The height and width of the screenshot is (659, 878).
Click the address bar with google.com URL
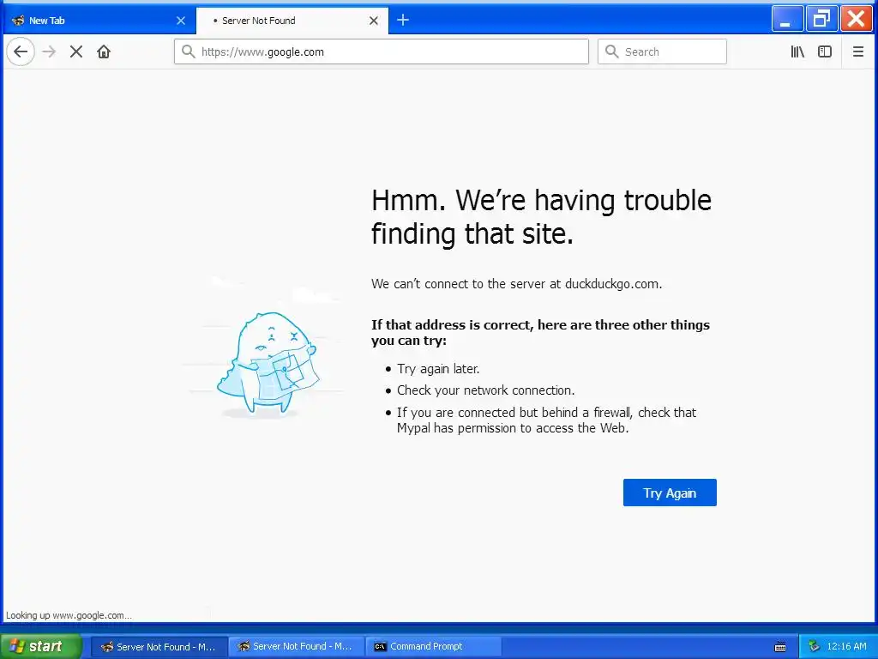382,51
